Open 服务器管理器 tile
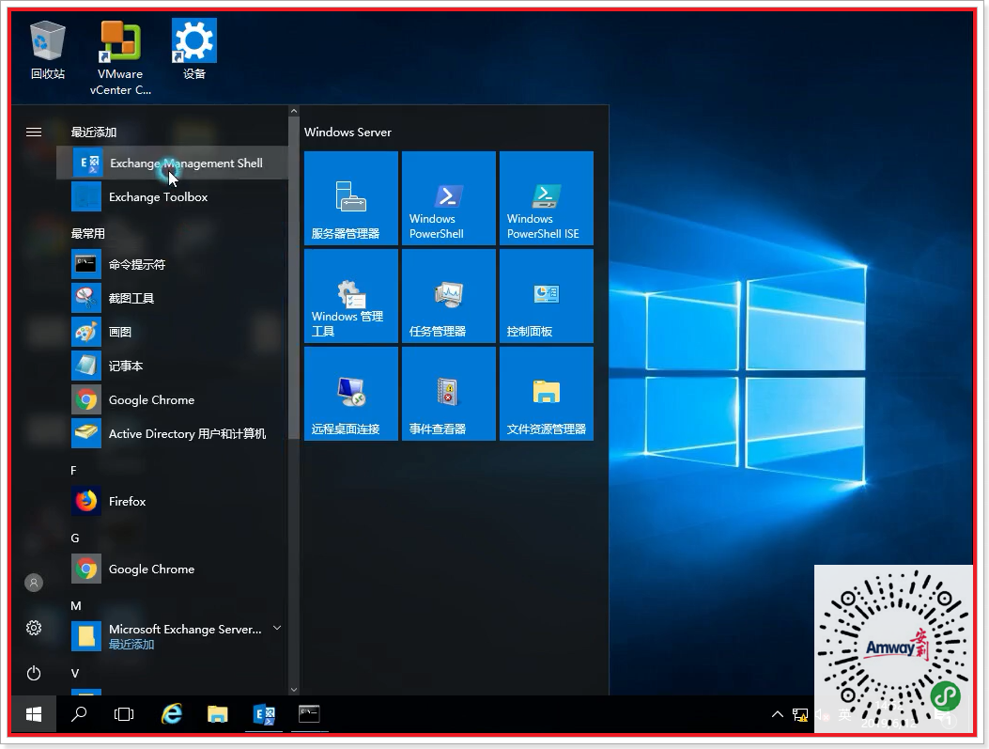989x749 pixels. click(351, 198)
